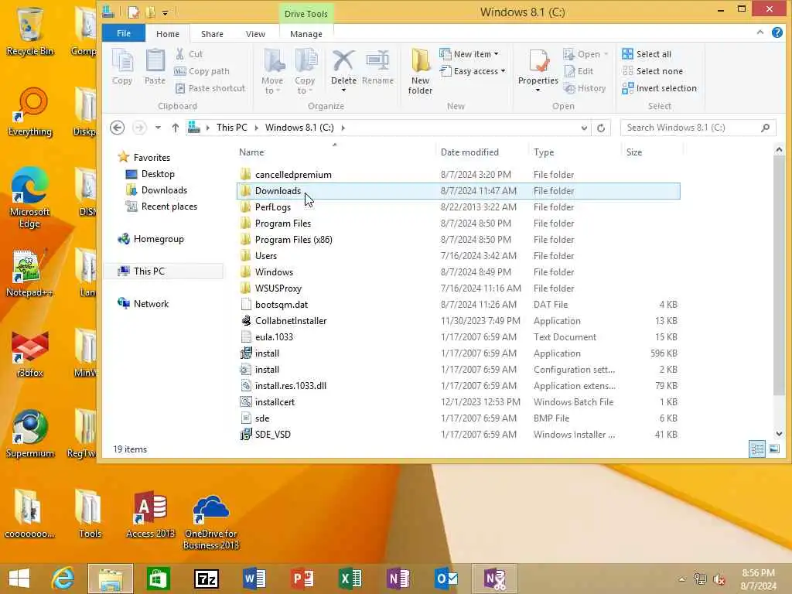Click the Forward navigation arrow
Viewport: 792px width, 594px height.
[139, 128]
